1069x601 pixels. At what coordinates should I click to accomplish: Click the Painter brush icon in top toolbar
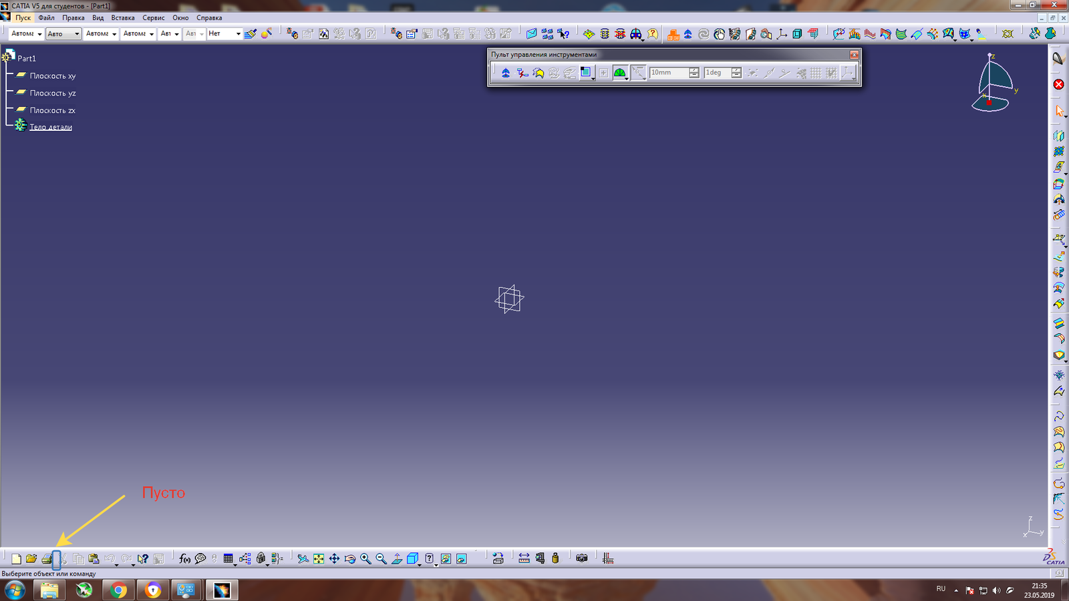pyautogui.click(x=251, y=33)
